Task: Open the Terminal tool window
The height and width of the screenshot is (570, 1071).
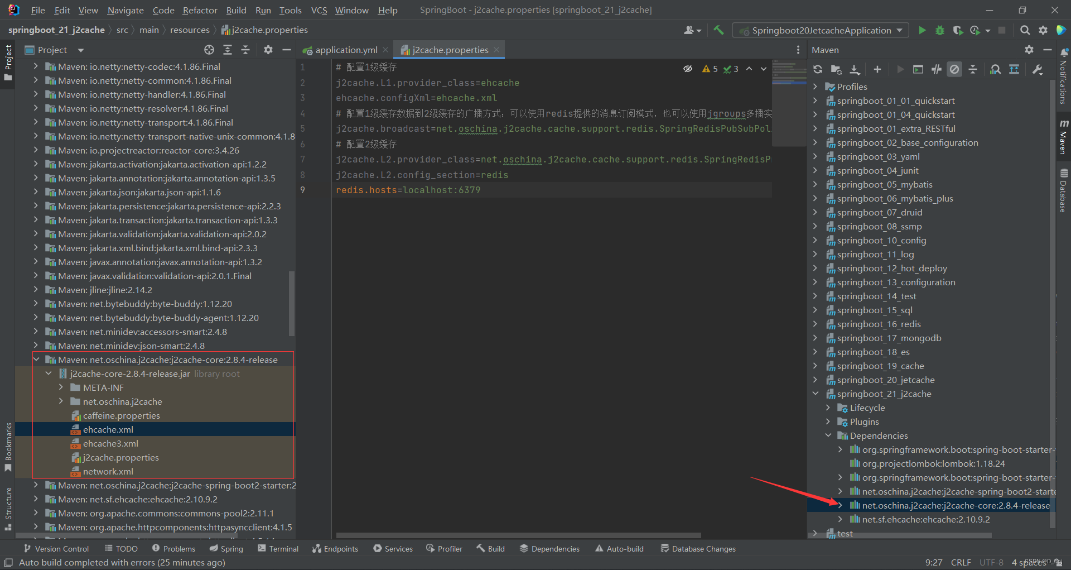Action: point(278,549)
